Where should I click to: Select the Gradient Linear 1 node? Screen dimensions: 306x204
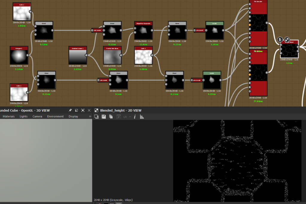pyautogui.click(x=78, y=55)
